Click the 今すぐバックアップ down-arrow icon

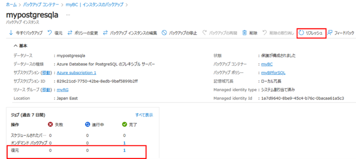11,33
